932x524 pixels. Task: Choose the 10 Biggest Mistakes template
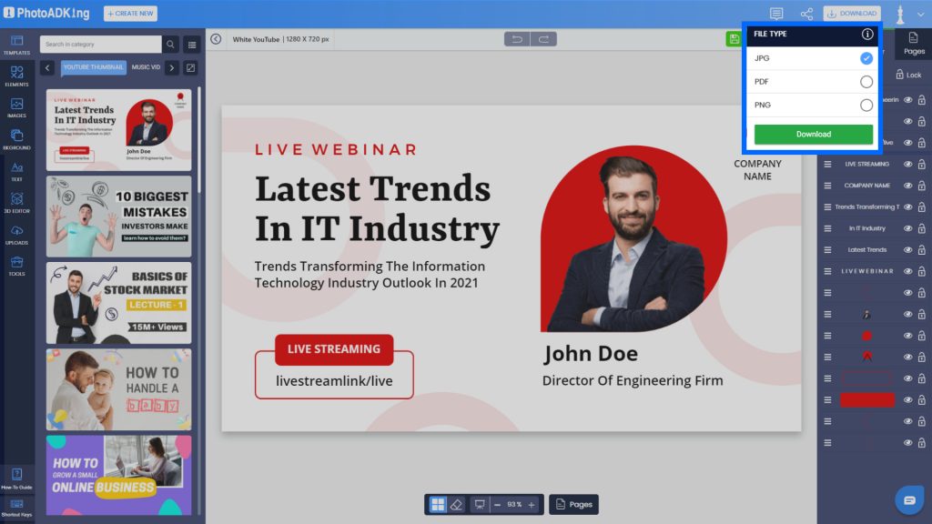(119, 217)
